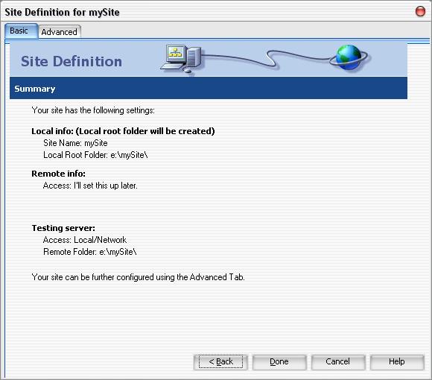Click the Summary header bar
The image size is (432, 380).
[209, 88]
